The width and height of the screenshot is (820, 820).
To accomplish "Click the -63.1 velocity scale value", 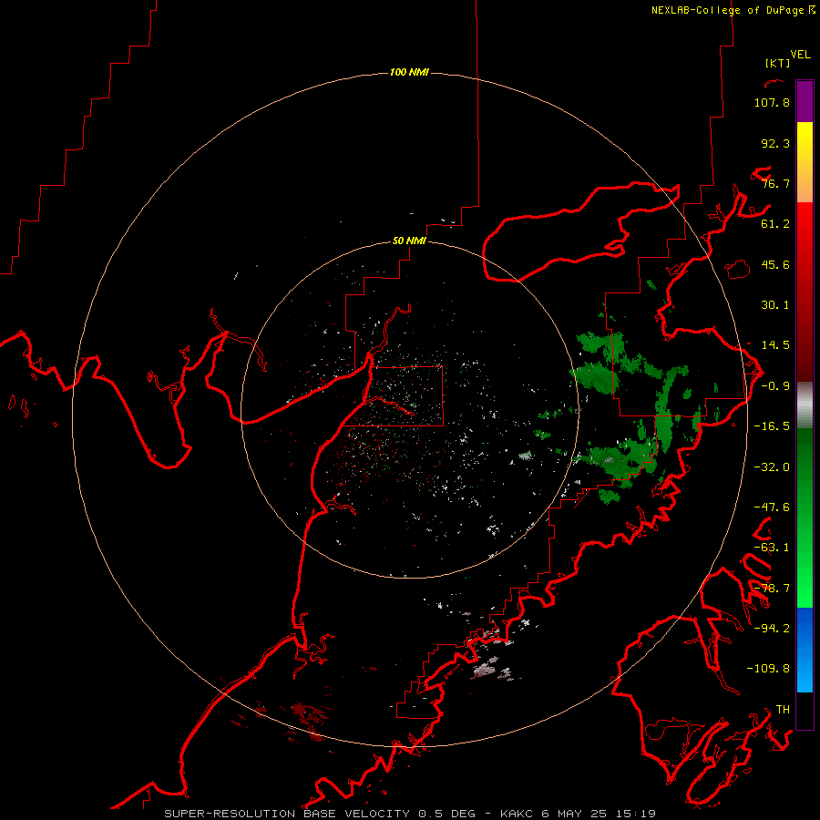I will click(772, 548).
